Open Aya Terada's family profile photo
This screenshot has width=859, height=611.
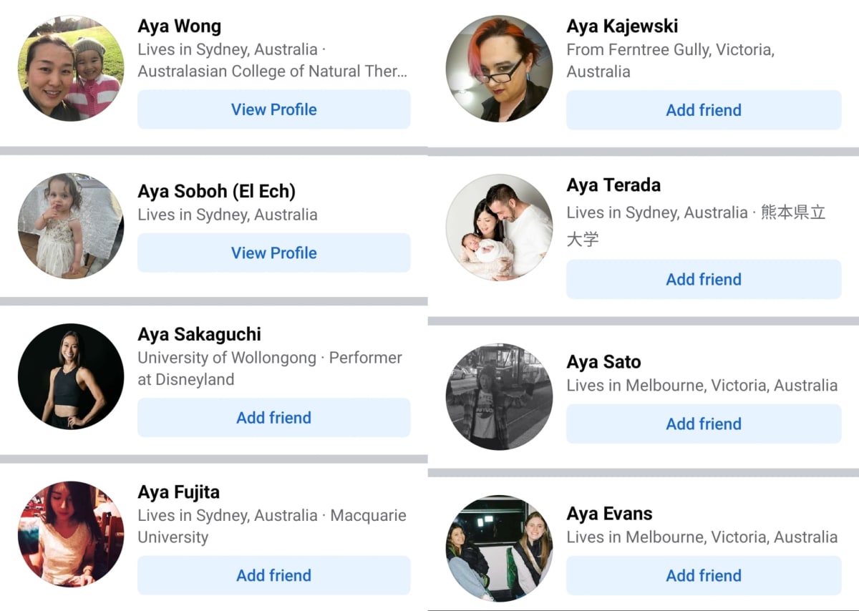[x=499, y=228]
